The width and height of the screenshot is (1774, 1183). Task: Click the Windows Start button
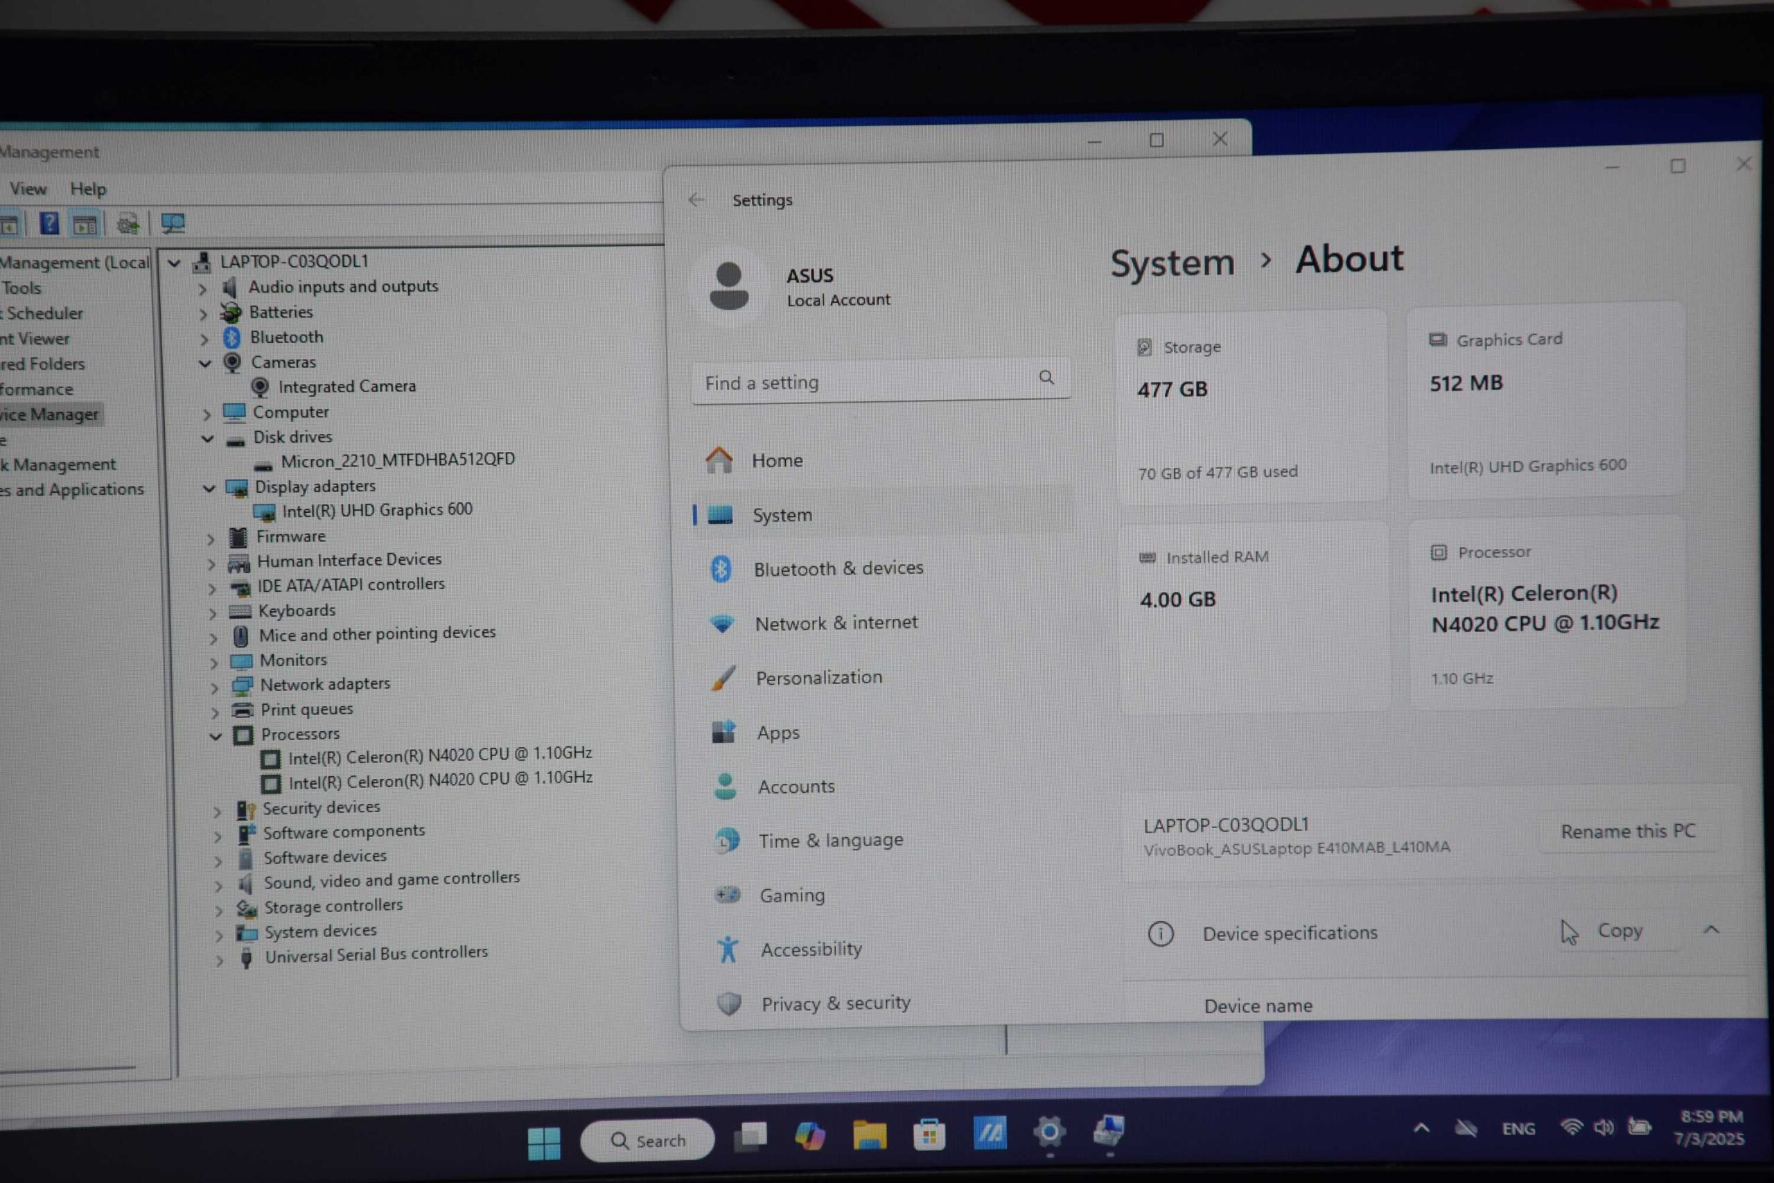click(x=544, y=1143)
